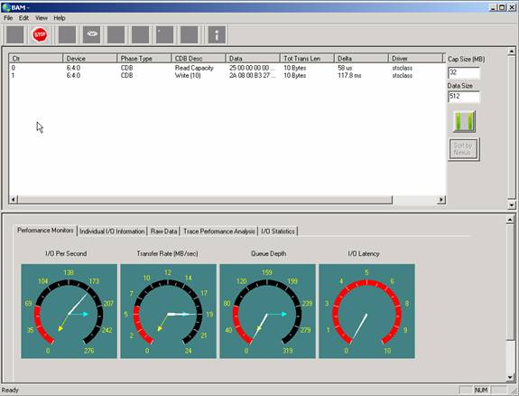Click the eye-shaped toolbar icon
The width and height of the screenshot is (519, 396).
point(92,34)
